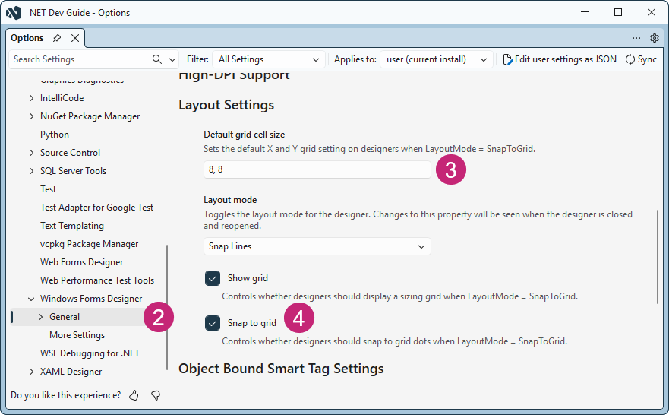Expand the XAML Designer node
The image size is (669, 415).
[32, 372]
